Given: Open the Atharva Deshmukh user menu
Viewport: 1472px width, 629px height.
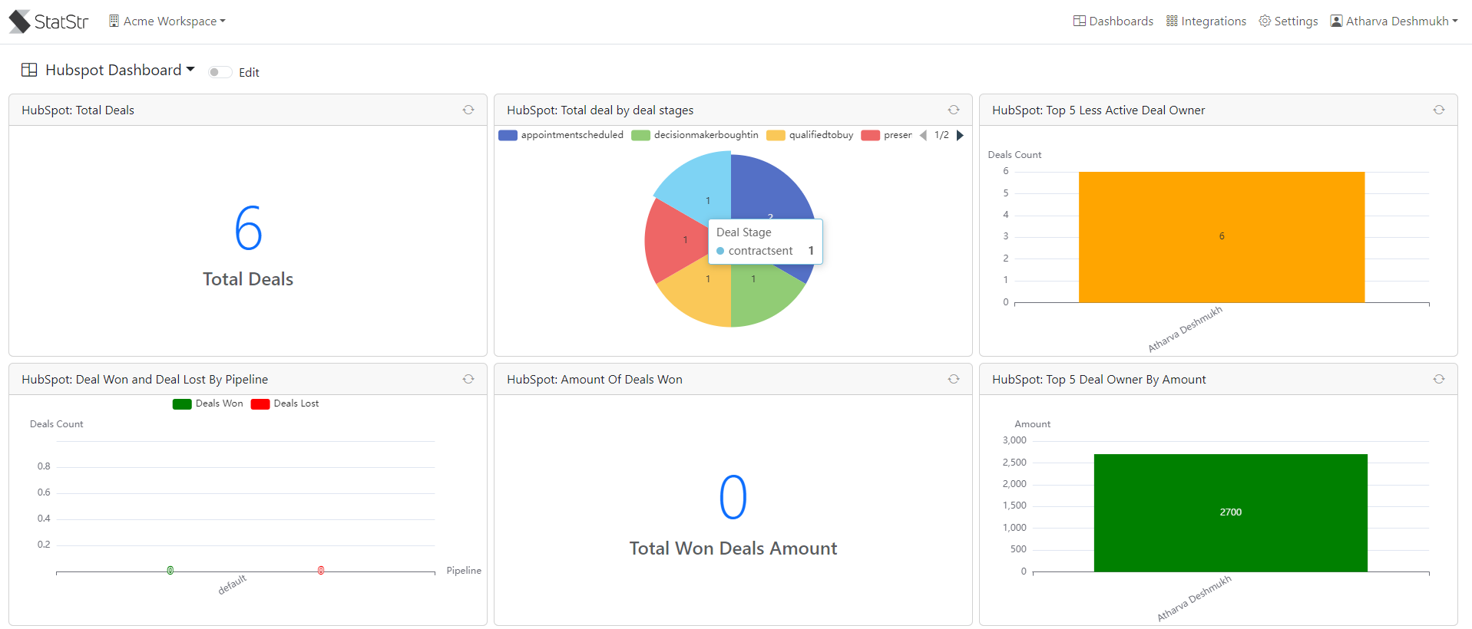Looking at the screenshot, I should pyautogui.click(x=1394, y=21).
